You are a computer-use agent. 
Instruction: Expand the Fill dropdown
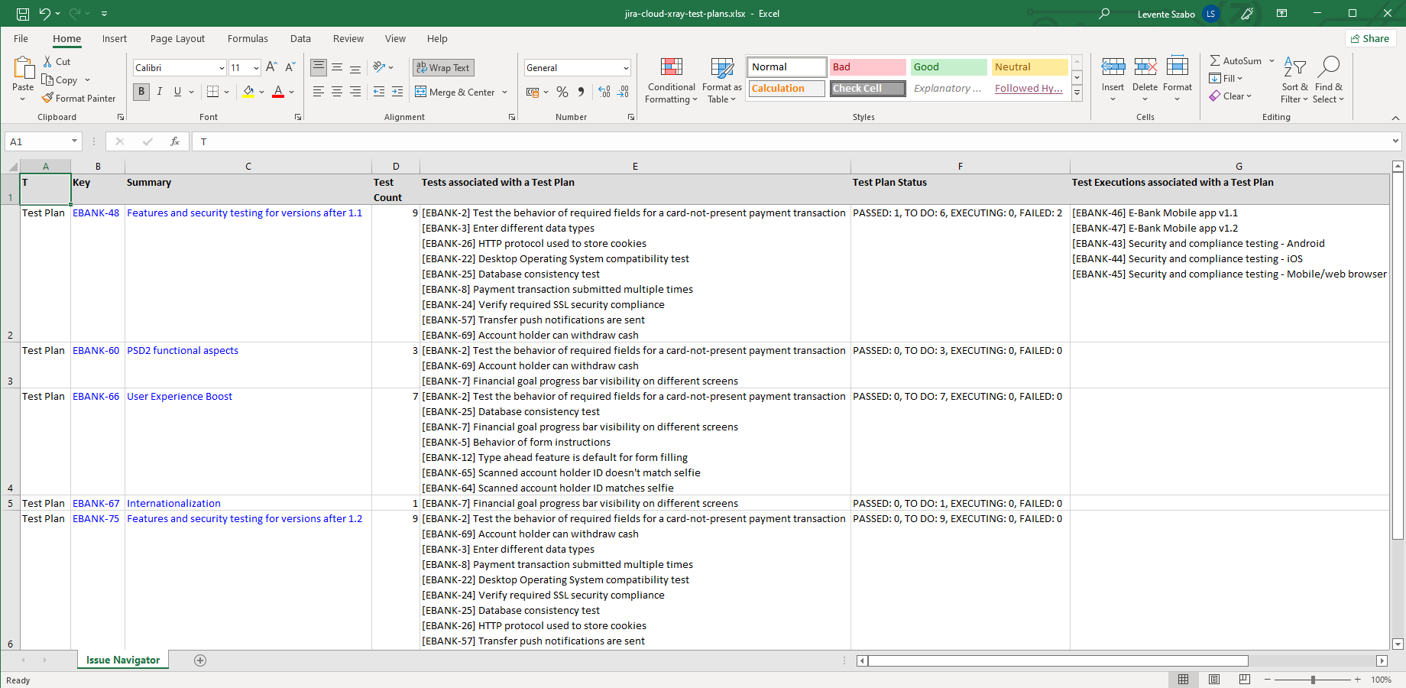[1239, 79]
